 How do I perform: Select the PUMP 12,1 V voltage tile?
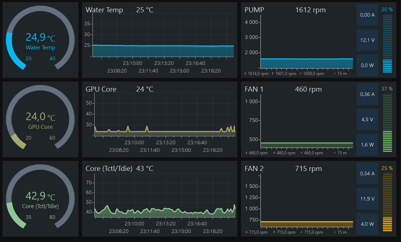pos(367,40)
